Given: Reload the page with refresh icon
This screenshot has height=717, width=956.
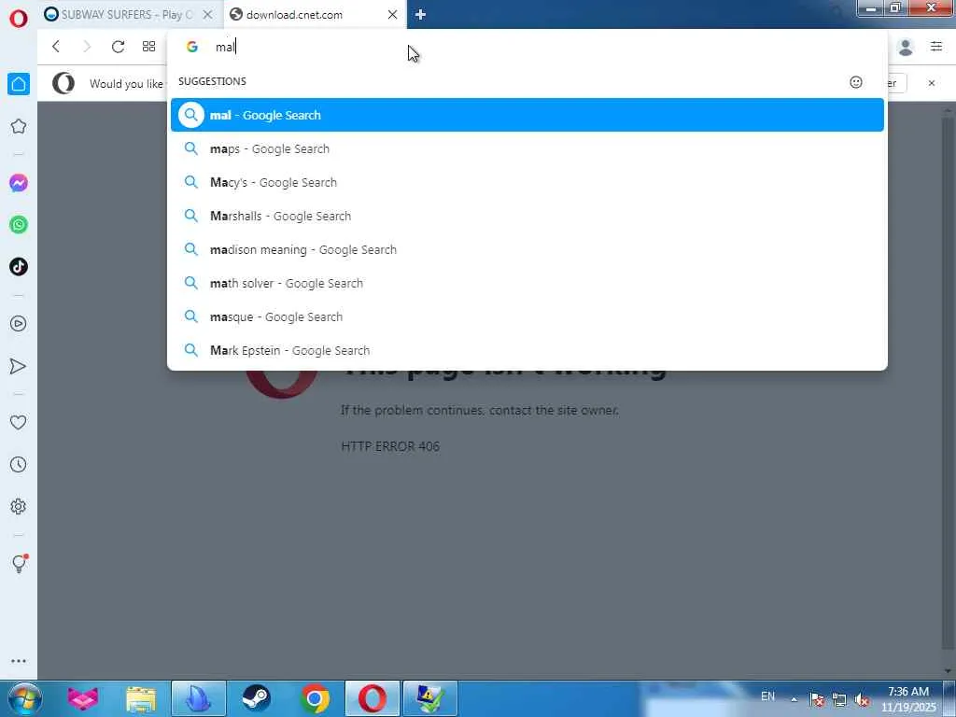Looking at the screenshot, I should [x=118, y=47].
